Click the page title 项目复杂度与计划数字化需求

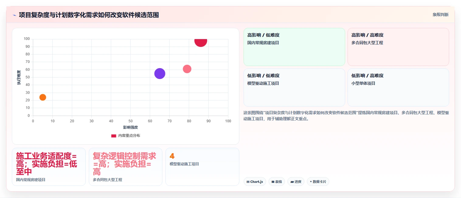pos(89,15)
